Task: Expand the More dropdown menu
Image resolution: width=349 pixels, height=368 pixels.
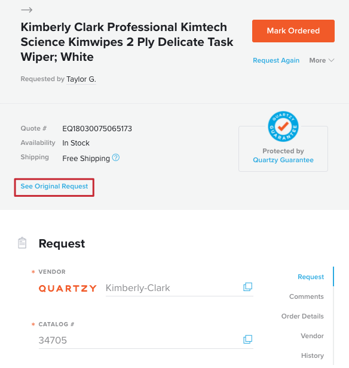Action: 322,60
